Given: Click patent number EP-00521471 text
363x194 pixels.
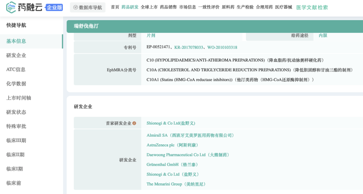Looking at the screenshot, I should coord(158,47).
